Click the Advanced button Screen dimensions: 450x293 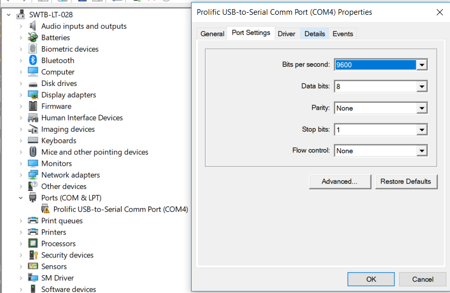tap(339, 182)
